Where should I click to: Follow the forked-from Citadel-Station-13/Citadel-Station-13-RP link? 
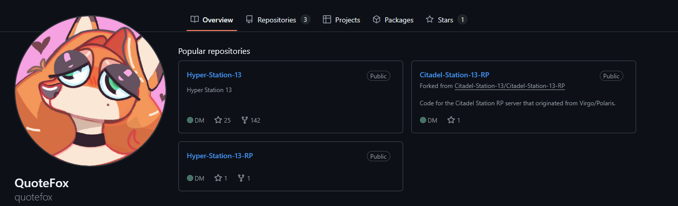point(509,85)
